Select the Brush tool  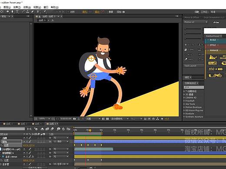[23, 12]
